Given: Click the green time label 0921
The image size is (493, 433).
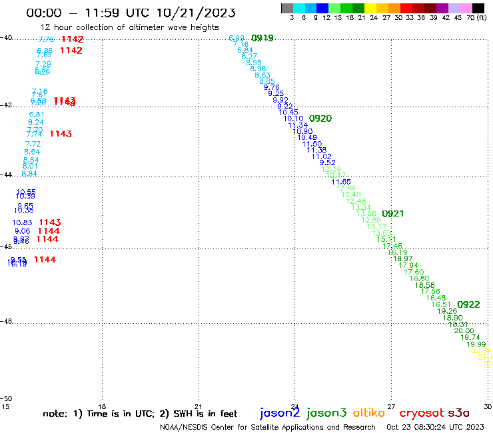Looking at the screenshot, I should coord(392,214).
